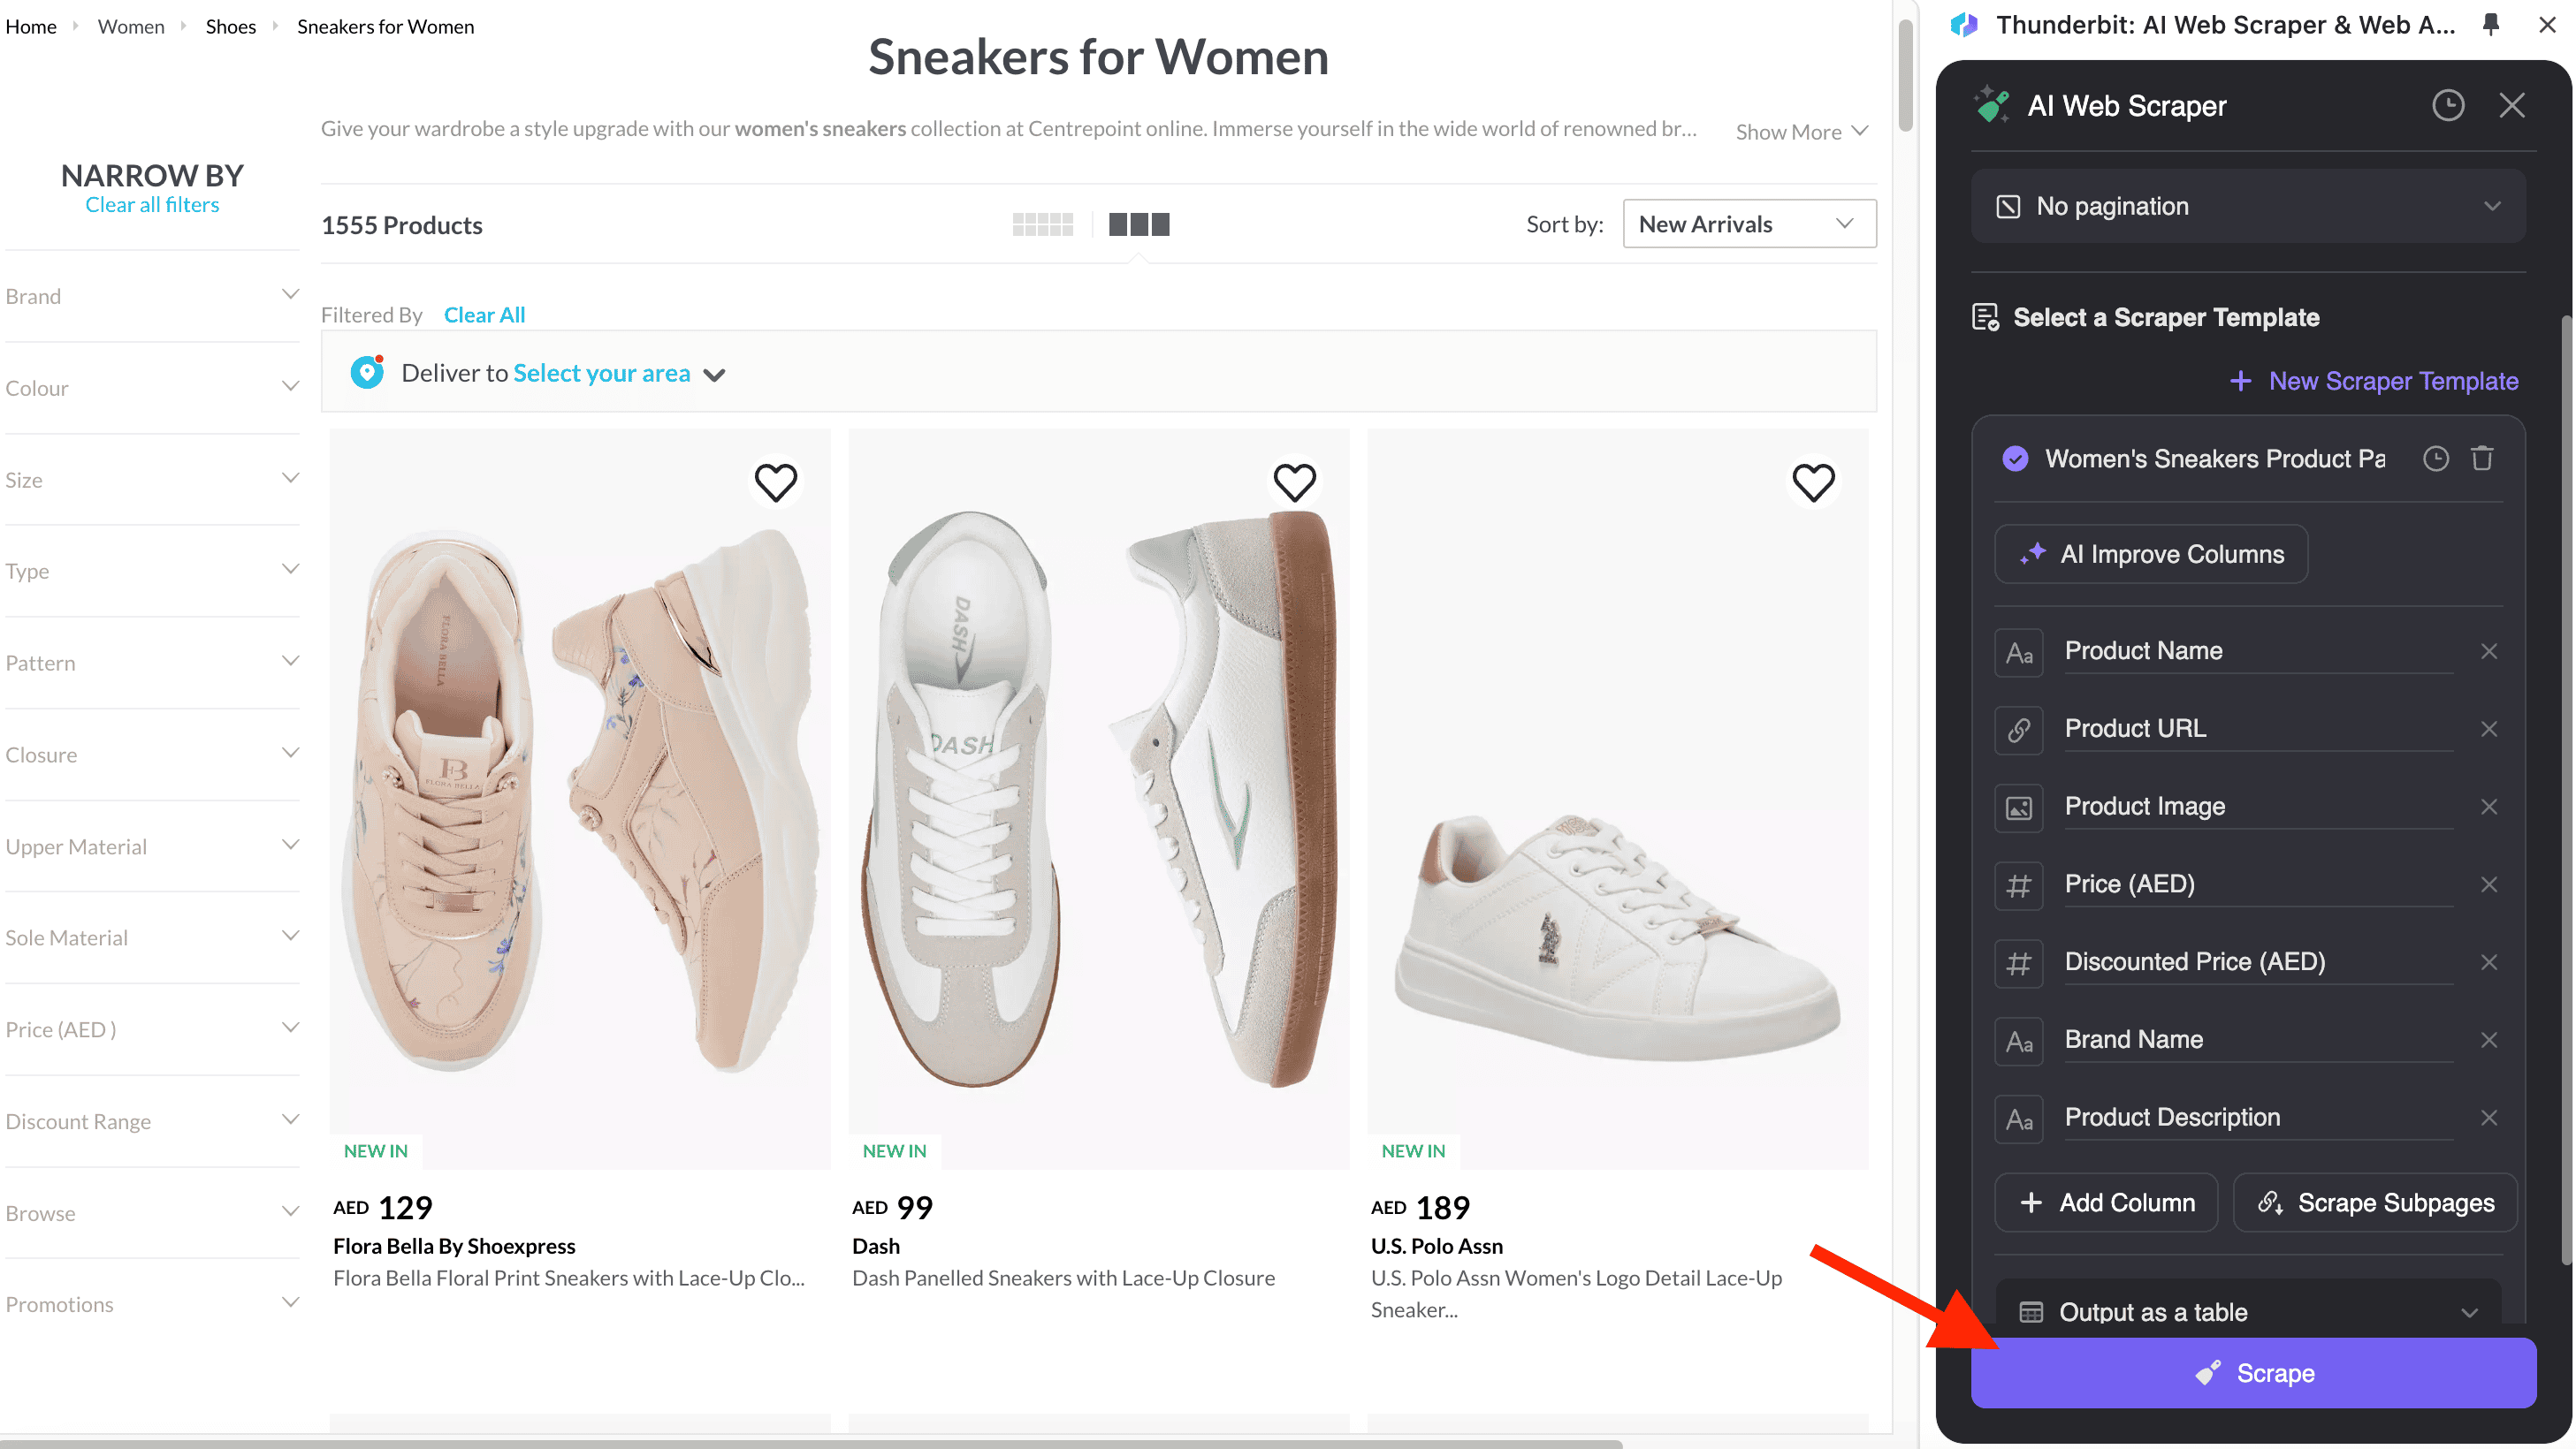Delete the Women's Sneakers template
This screenshot has height=1449, width=2576.
click(x=2482, y=459)
